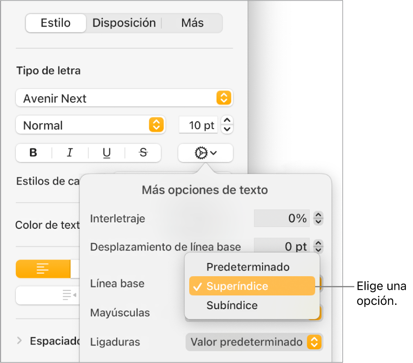The height and width of the screenshot is (363, 413).
Task: Click the baseline offset 0 pt field
Action: [282, 247]
